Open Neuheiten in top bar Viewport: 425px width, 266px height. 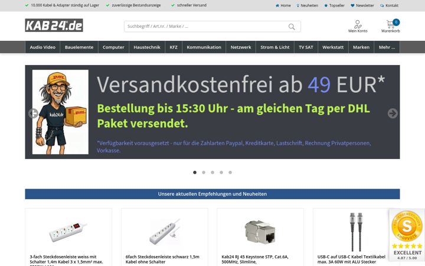pyautogui.click(x=307, y=5)
